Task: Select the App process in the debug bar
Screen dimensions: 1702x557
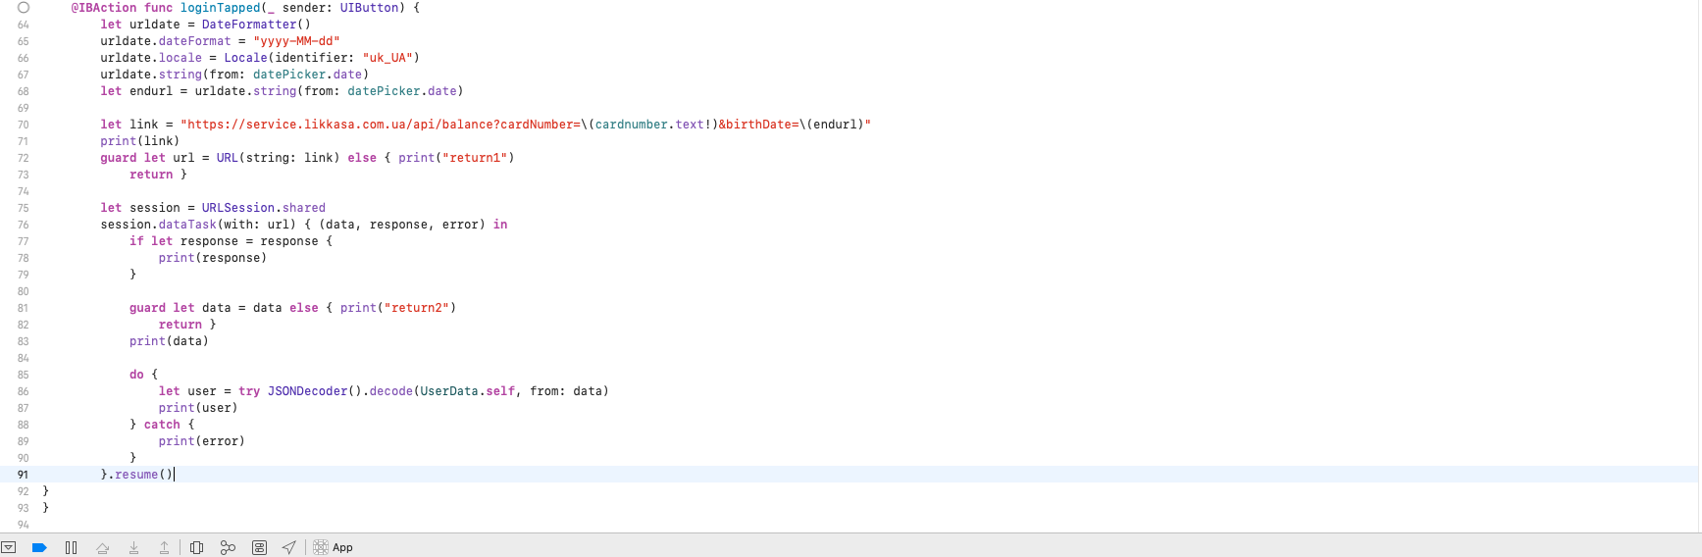Action: click(x=334, y=547)
